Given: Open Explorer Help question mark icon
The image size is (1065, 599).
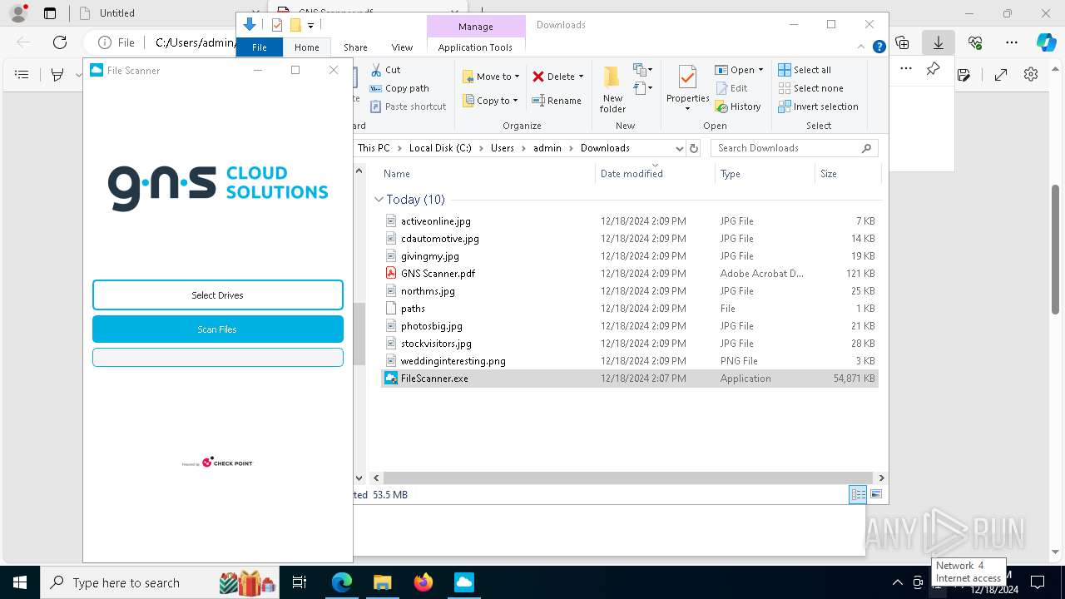Looking at the screenshot, I should [879, 47].
